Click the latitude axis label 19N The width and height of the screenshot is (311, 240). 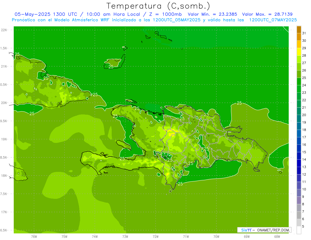coord(4,139)
